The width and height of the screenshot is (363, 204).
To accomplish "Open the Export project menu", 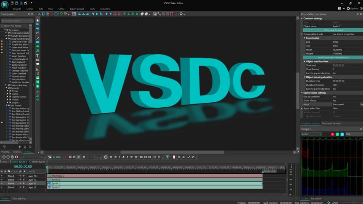I will [77, 9].
